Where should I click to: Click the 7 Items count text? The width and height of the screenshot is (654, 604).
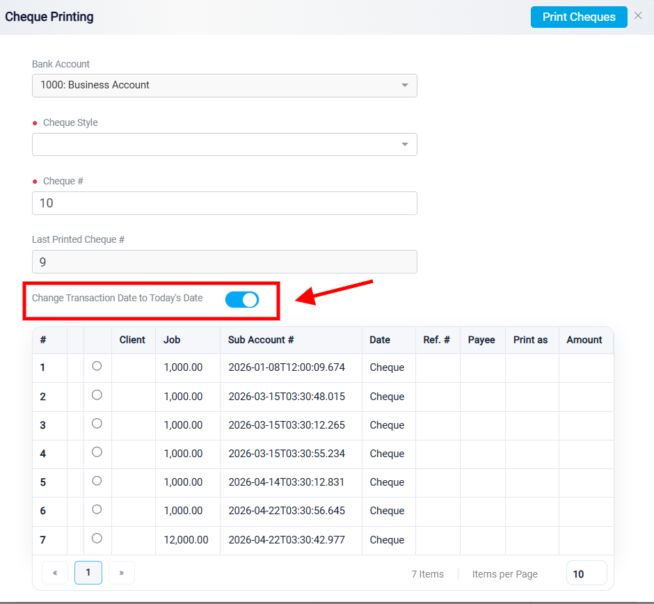(x=427, y=574)
